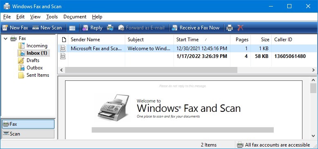Click the fax machine image in preview
Viewport: 318px width, 149px height.
click(x=113, y=107)
